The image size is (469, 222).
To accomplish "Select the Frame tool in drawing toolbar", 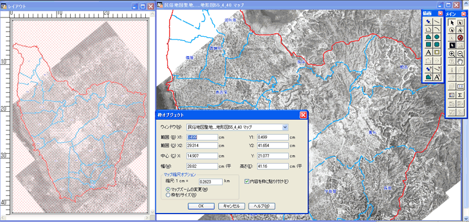I will click(x=437, y=53).
